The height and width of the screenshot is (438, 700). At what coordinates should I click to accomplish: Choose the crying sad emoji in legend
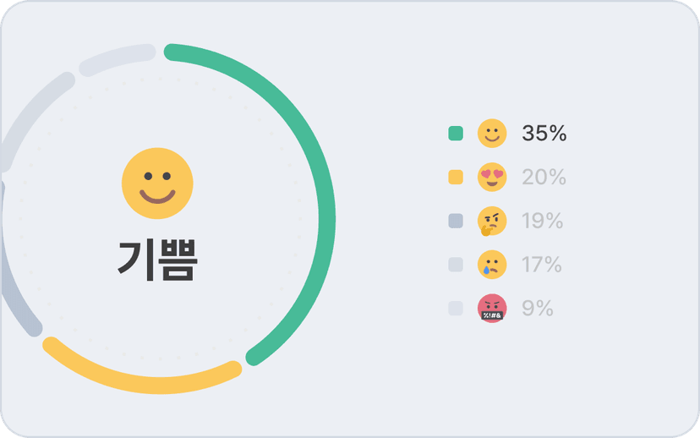[x=492, y=265]
